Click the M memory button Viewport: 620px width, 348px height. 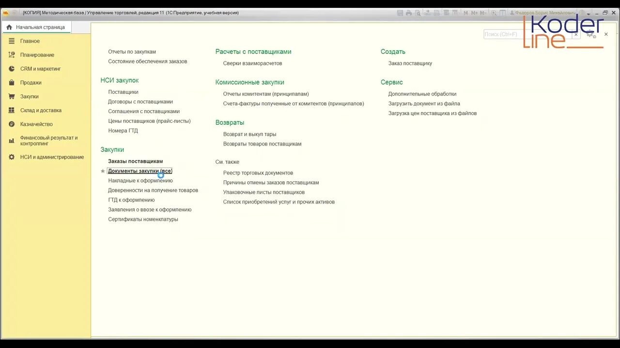tap(465, 13)
